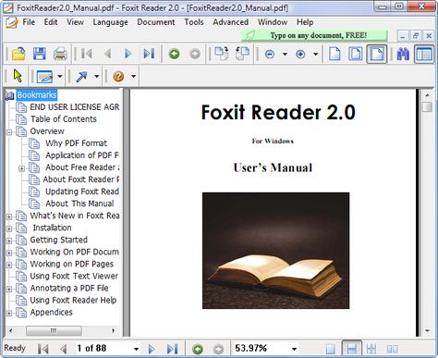Image resolution: width=438 pixels, height=358 pixels.
Task: Expand What's New in Foxit Reader node
Action: pyautogui.click(x=9, y=216)
